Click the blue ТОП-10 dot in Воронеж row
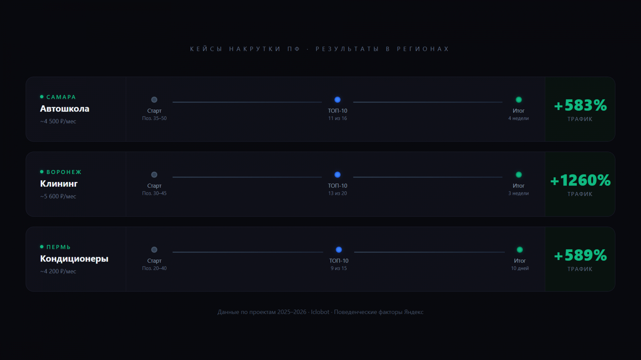 (x=337, y=175)
